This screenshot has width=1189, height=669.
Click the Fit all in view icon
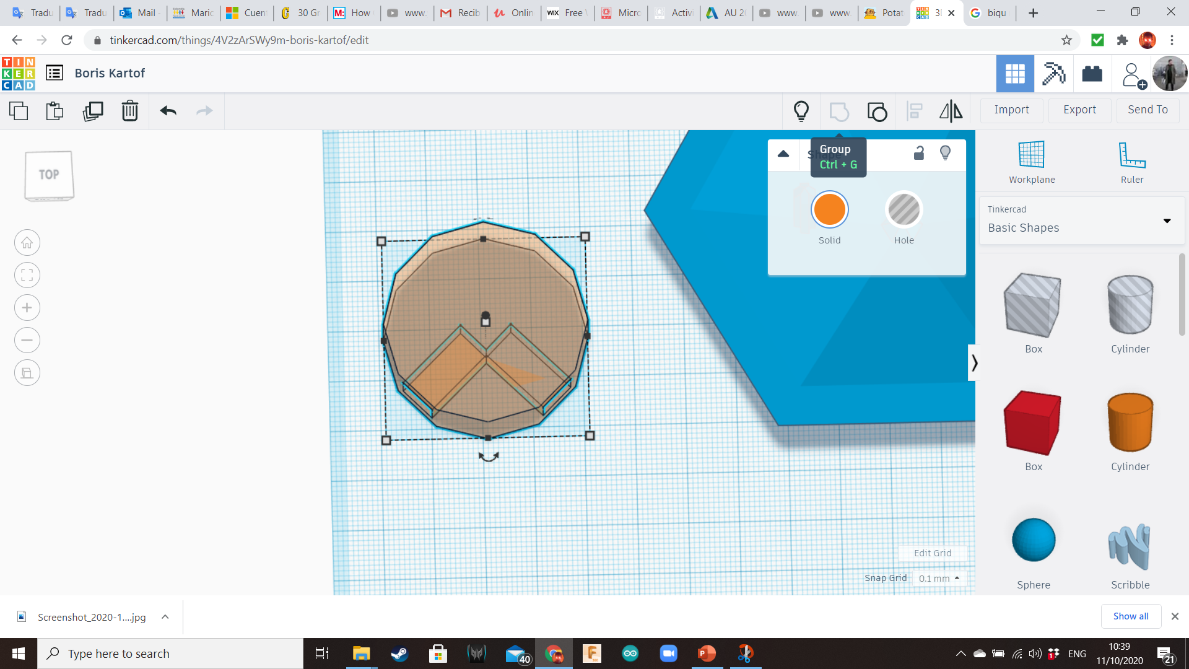pos(27,275)
